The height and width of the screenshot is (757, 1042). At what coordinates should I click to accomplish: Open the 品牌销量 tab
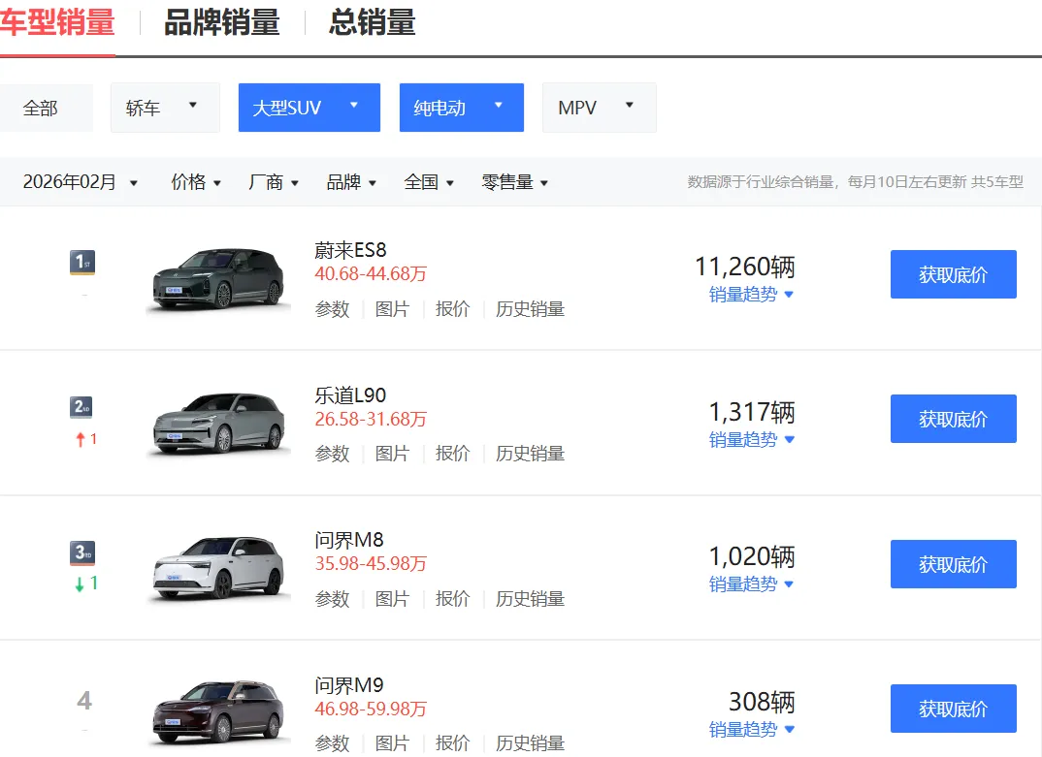(222, 22)
